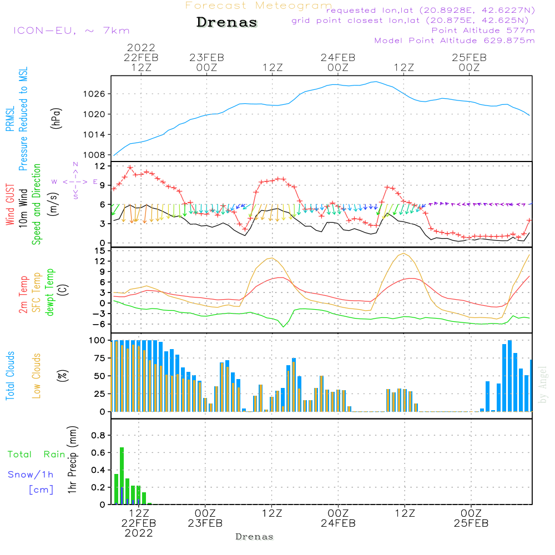Click top axis label "2022 22FEB 12Z"
Viewport: 555px width, 555px height.
[141, 57]
